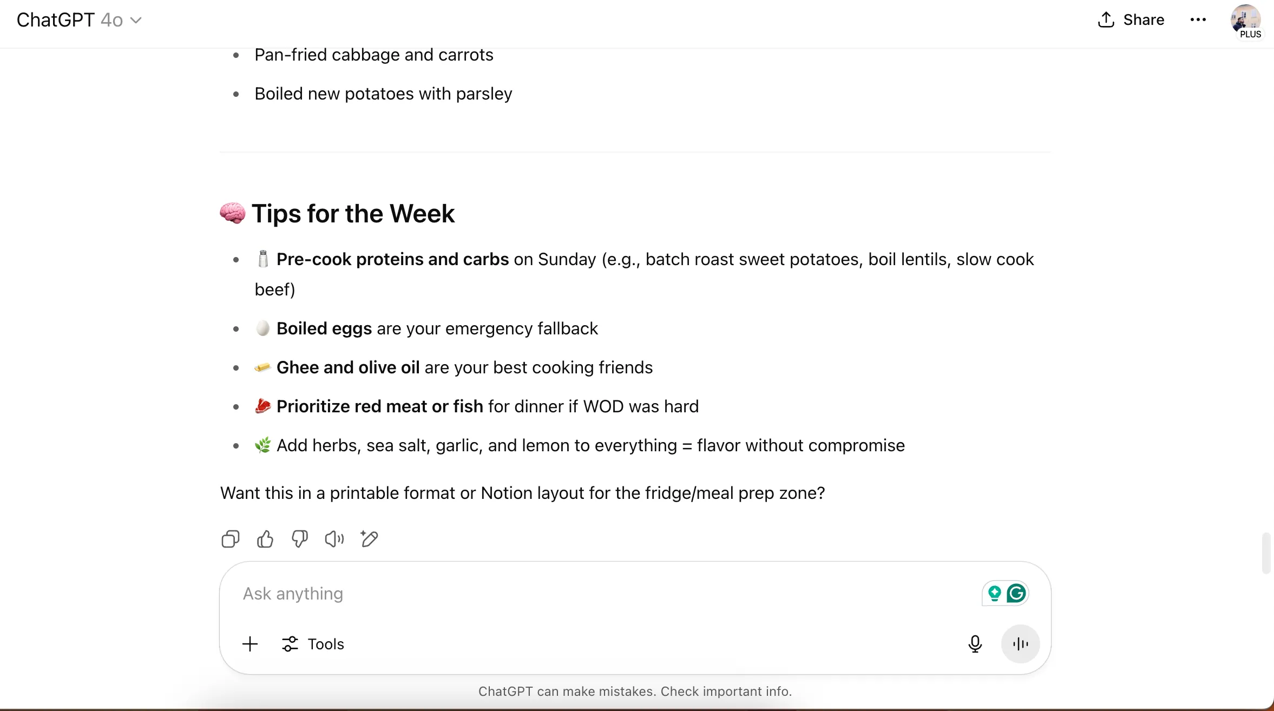Open the Grammarly extension icon
1274x711 pixels.
click(x=1016, y=594)
